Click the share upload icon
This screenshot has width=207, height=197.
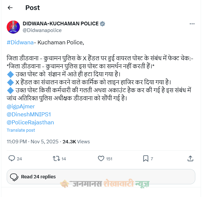tap(190, 159)
